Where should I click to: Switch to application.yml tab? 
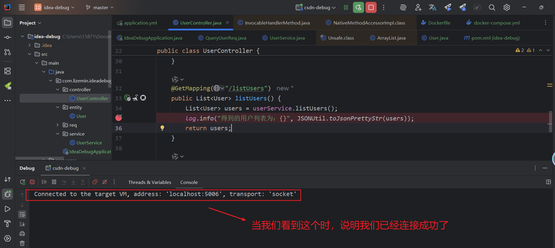[x=137, y=23]
